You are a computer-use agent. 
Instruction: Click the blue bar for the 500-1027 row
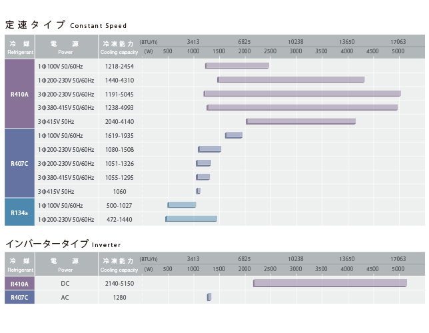click(182, 205)
